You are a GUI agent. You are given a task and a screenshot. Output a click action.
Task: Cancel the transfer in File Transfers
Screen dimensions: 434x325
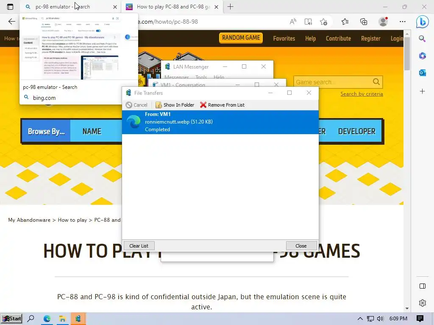pyautogui.click(x=136, y=105)
